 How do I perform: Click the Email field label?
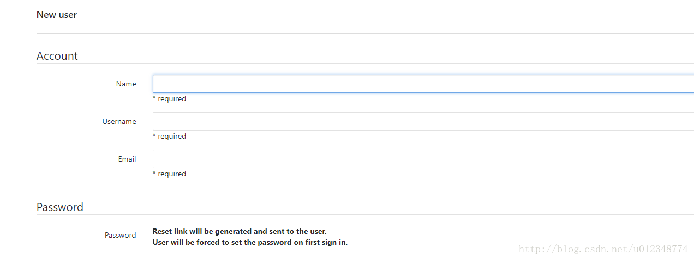127,159
